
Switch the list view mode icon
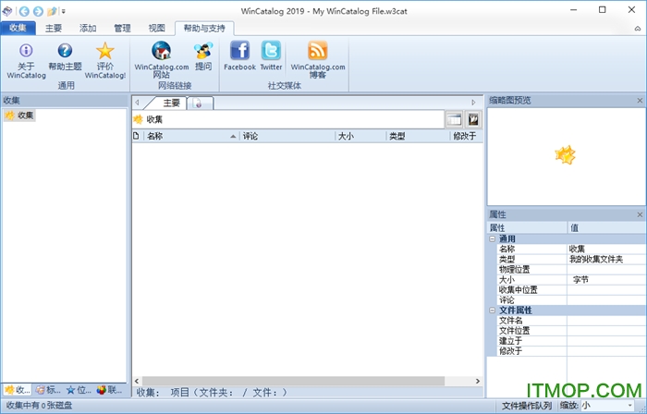454,119
